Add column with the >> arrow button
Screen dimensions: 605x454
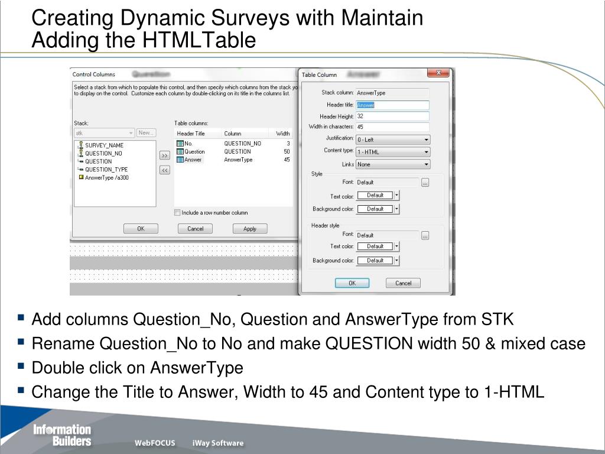[165, 155]
